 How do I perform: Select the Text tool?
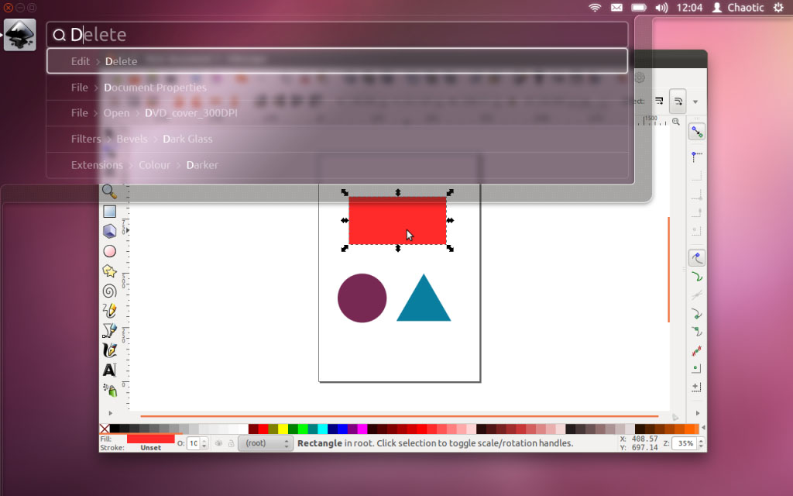[109, 370]
